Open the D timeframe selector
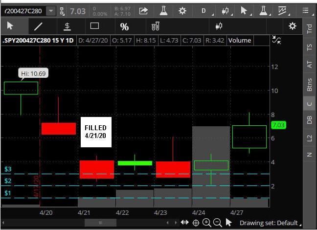Screen dimensions: 317x230 click(204, 11)
